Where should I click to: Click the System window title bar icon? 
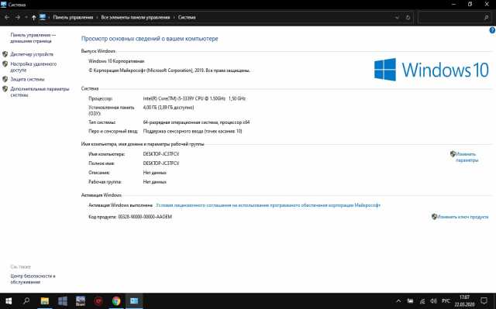[x=3, y=5]
